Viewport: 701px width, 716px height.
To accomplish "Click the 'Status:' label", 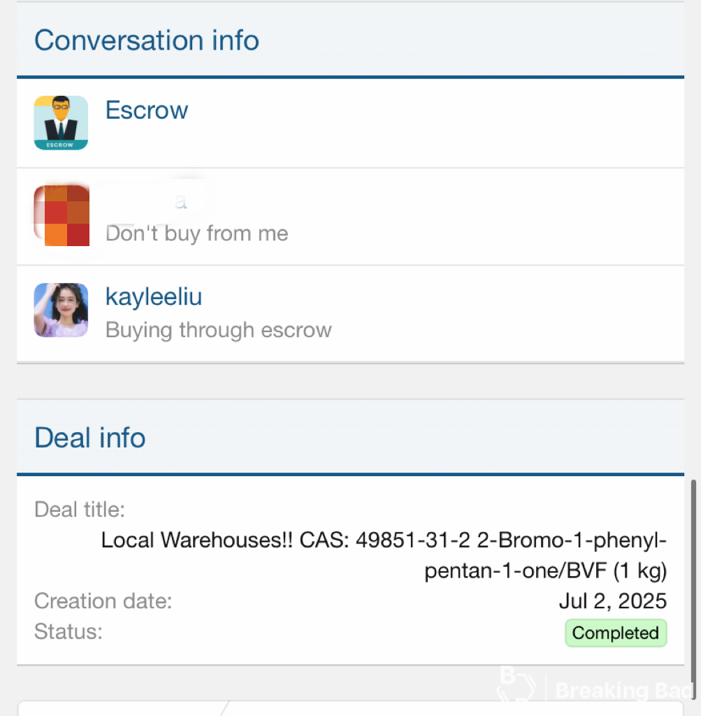I will (x=68, y=631).
